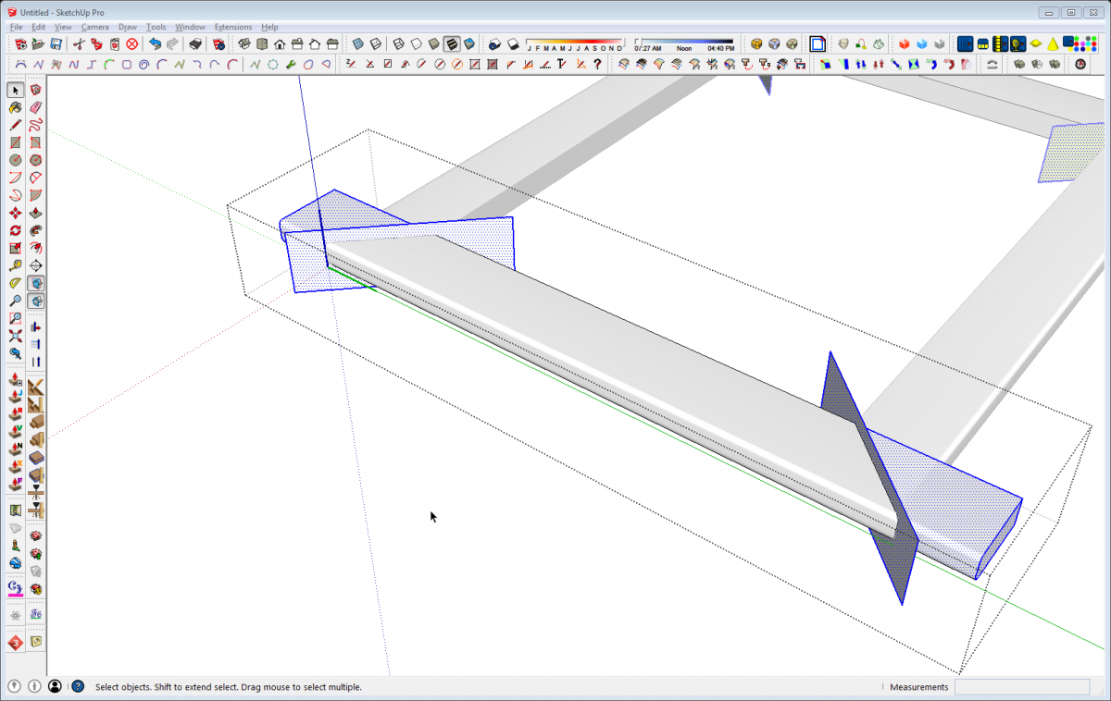Image resolution: width=1111 pixels, height=701 pixels.
Task: Activate the Paint Bucket tool
Action: point(15,107)
